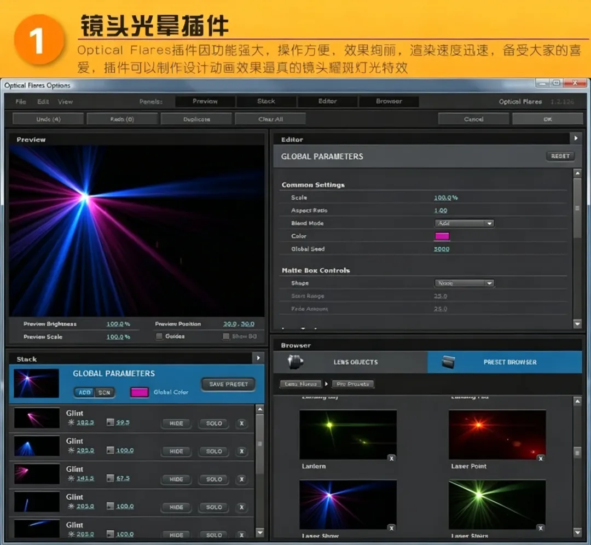
Task: Click the LENS OBJECTS camera lens icon
Action: pyautogui.click(x=295, y=362)
